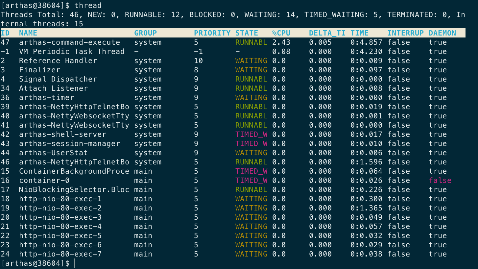Click the %CPU column header
Screen dimensions: 478x269
281,33
